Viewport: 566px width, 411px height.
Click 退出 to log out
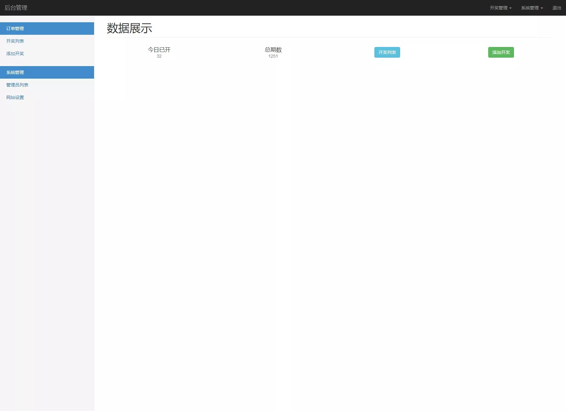pos(556,8)
